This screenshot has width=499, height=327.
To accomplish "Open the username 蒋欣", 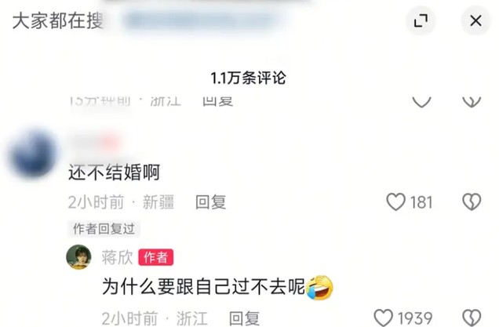I will pyautogui.click(x=117, y=257).
